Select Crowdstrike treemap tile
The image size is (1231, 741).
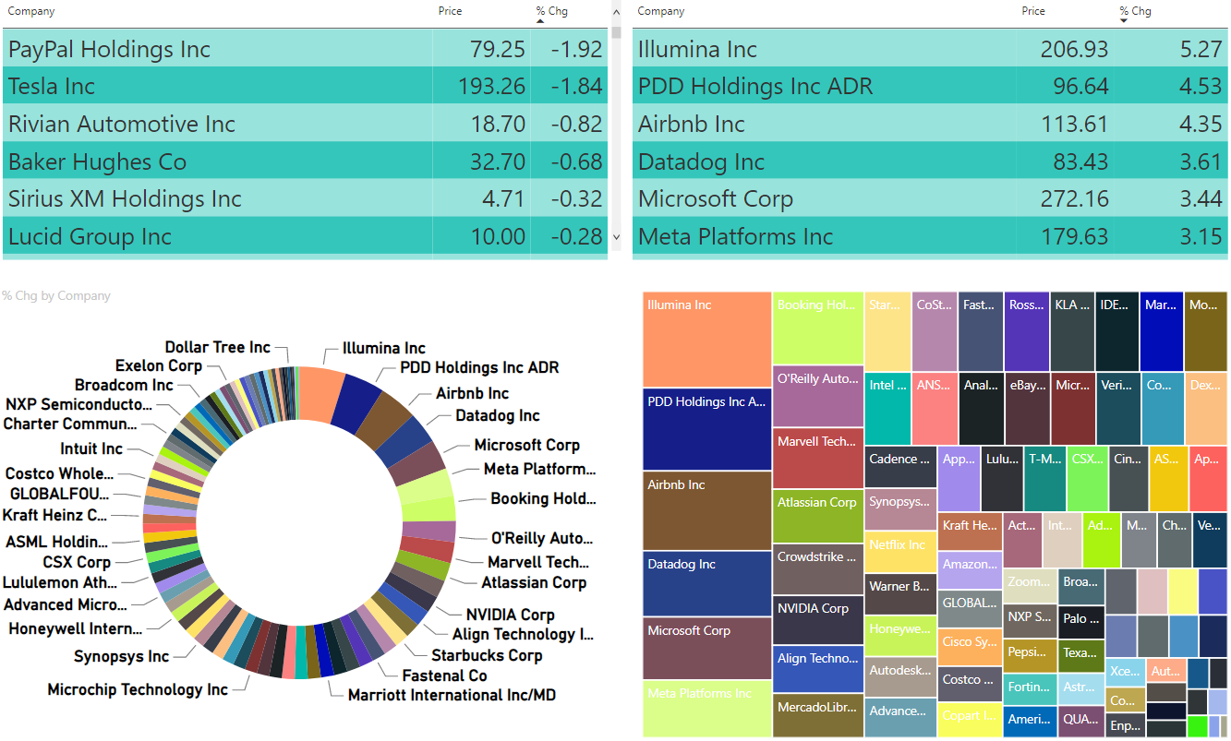(818, 569)
